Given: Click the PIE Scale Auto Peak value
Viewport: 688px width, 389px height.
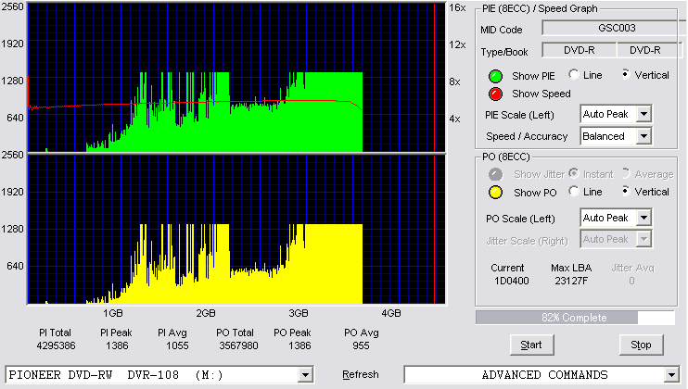Looking at the screenshot, I should click(x=605, y=114).
